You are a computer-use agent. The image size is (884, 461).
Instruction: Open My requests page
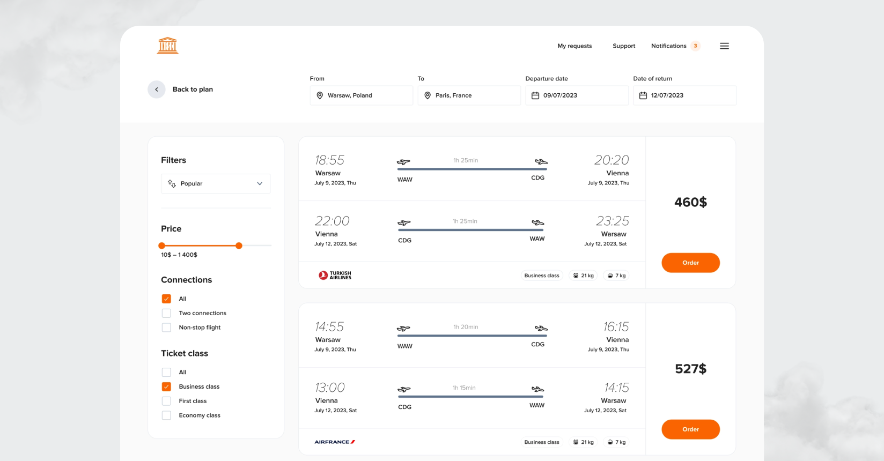pos(574,46)
